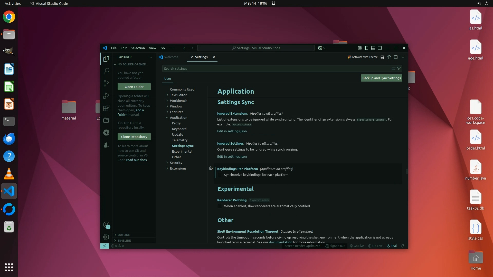Click Backup and Sync Settings button
The height and width of the screenshot is (277, 493).
point(381,78)
